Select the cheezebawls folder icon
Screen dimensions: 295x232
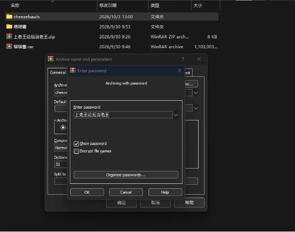(x=9, y=17)
